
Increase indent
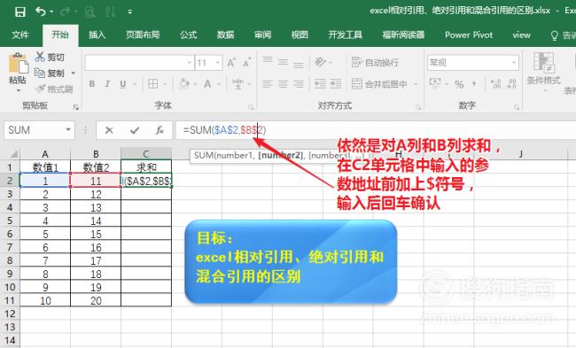(335, 84)
